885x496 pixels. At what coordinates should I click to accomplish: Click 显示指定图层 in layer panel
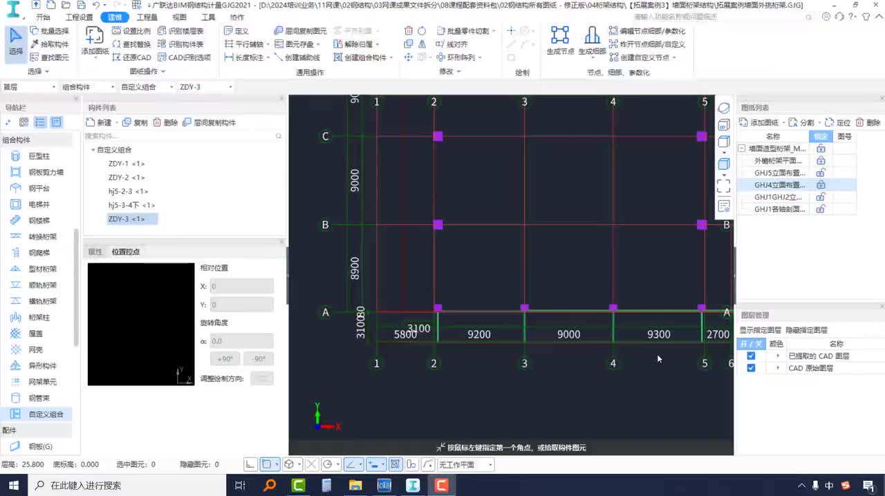point(760,330)
